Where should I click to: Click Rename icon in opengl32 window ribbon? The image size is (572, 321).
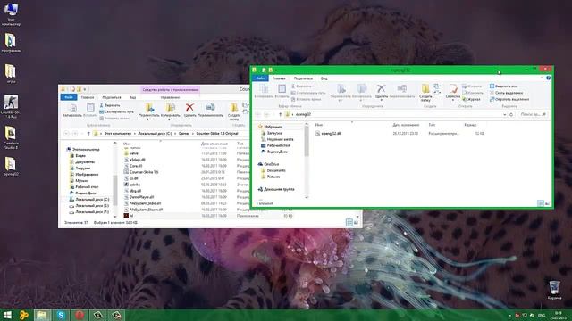click(x=401, y=88)
